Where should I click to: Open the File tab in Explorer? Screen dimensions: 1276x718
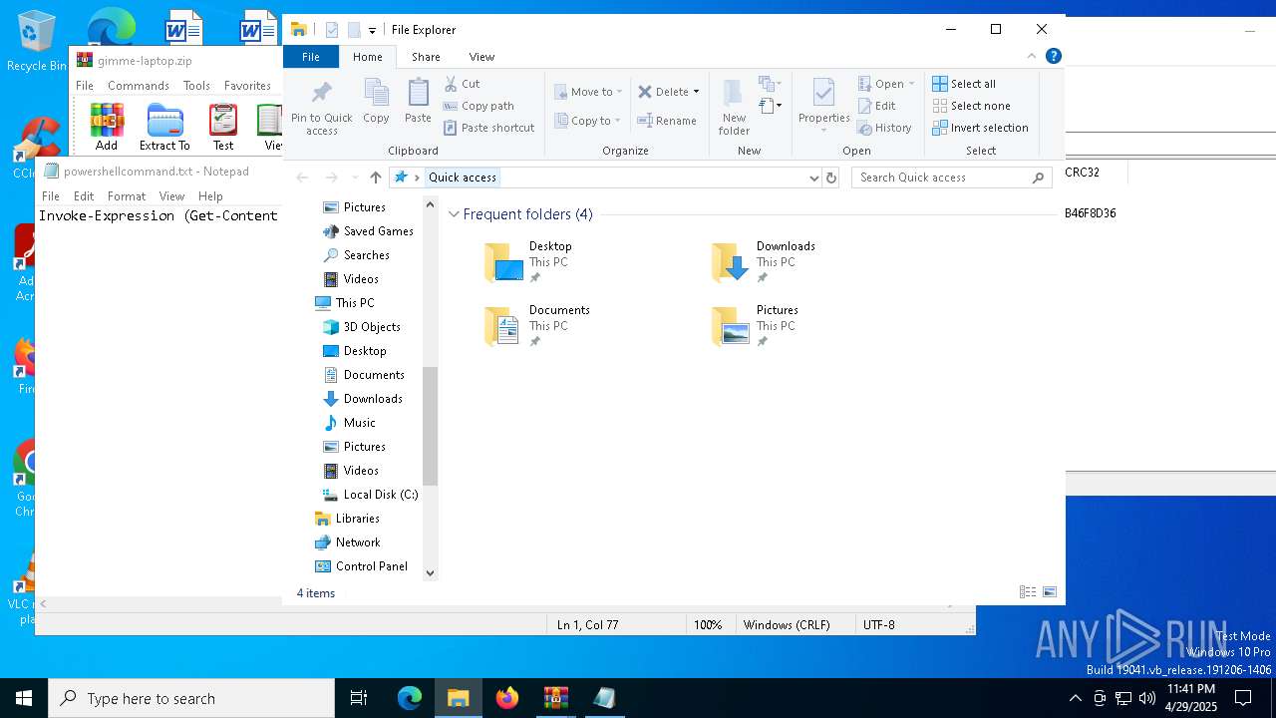click(x=311, y=57)
